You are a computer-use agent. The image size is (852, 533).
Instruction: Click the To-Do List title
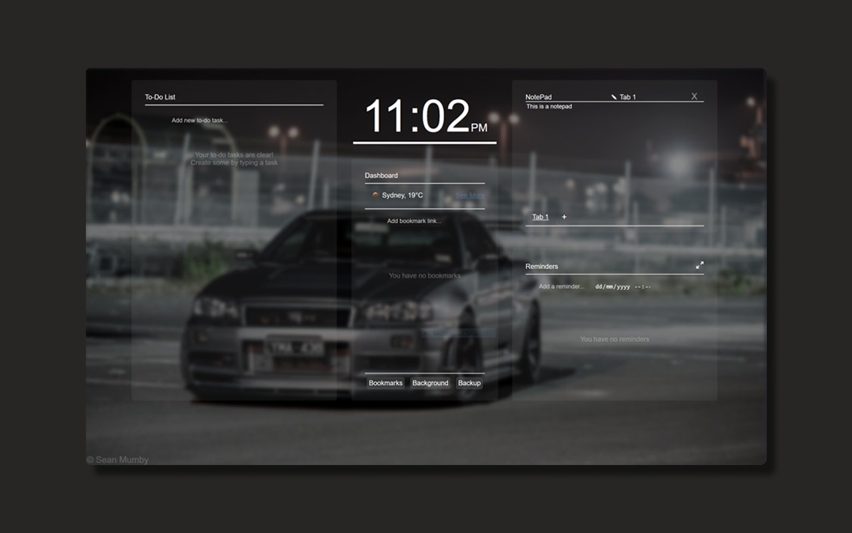(160, 96)
